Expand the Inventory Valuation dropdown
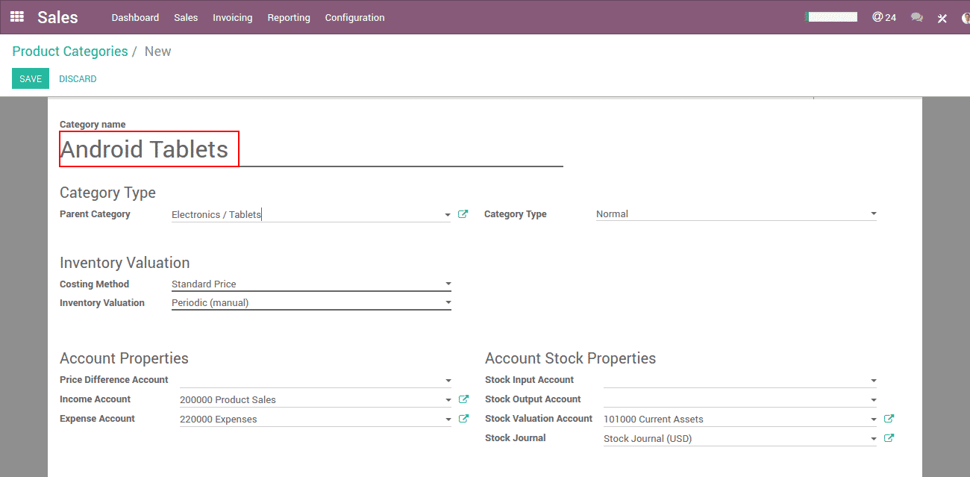Viewport: 970px width, 477px height. [x=448, y=303]
